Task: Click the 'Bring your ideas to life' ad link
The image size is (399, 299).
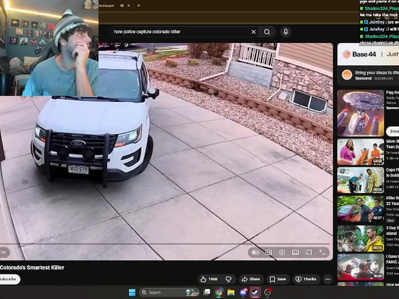Action: click(x=377, y=73)
